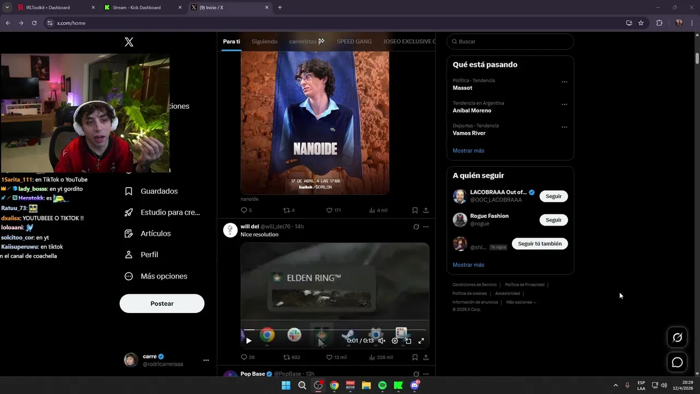The height and width of the screenshot is (394, 700).
Task: Switch to Para ti tab
Action: pos(231,42)
